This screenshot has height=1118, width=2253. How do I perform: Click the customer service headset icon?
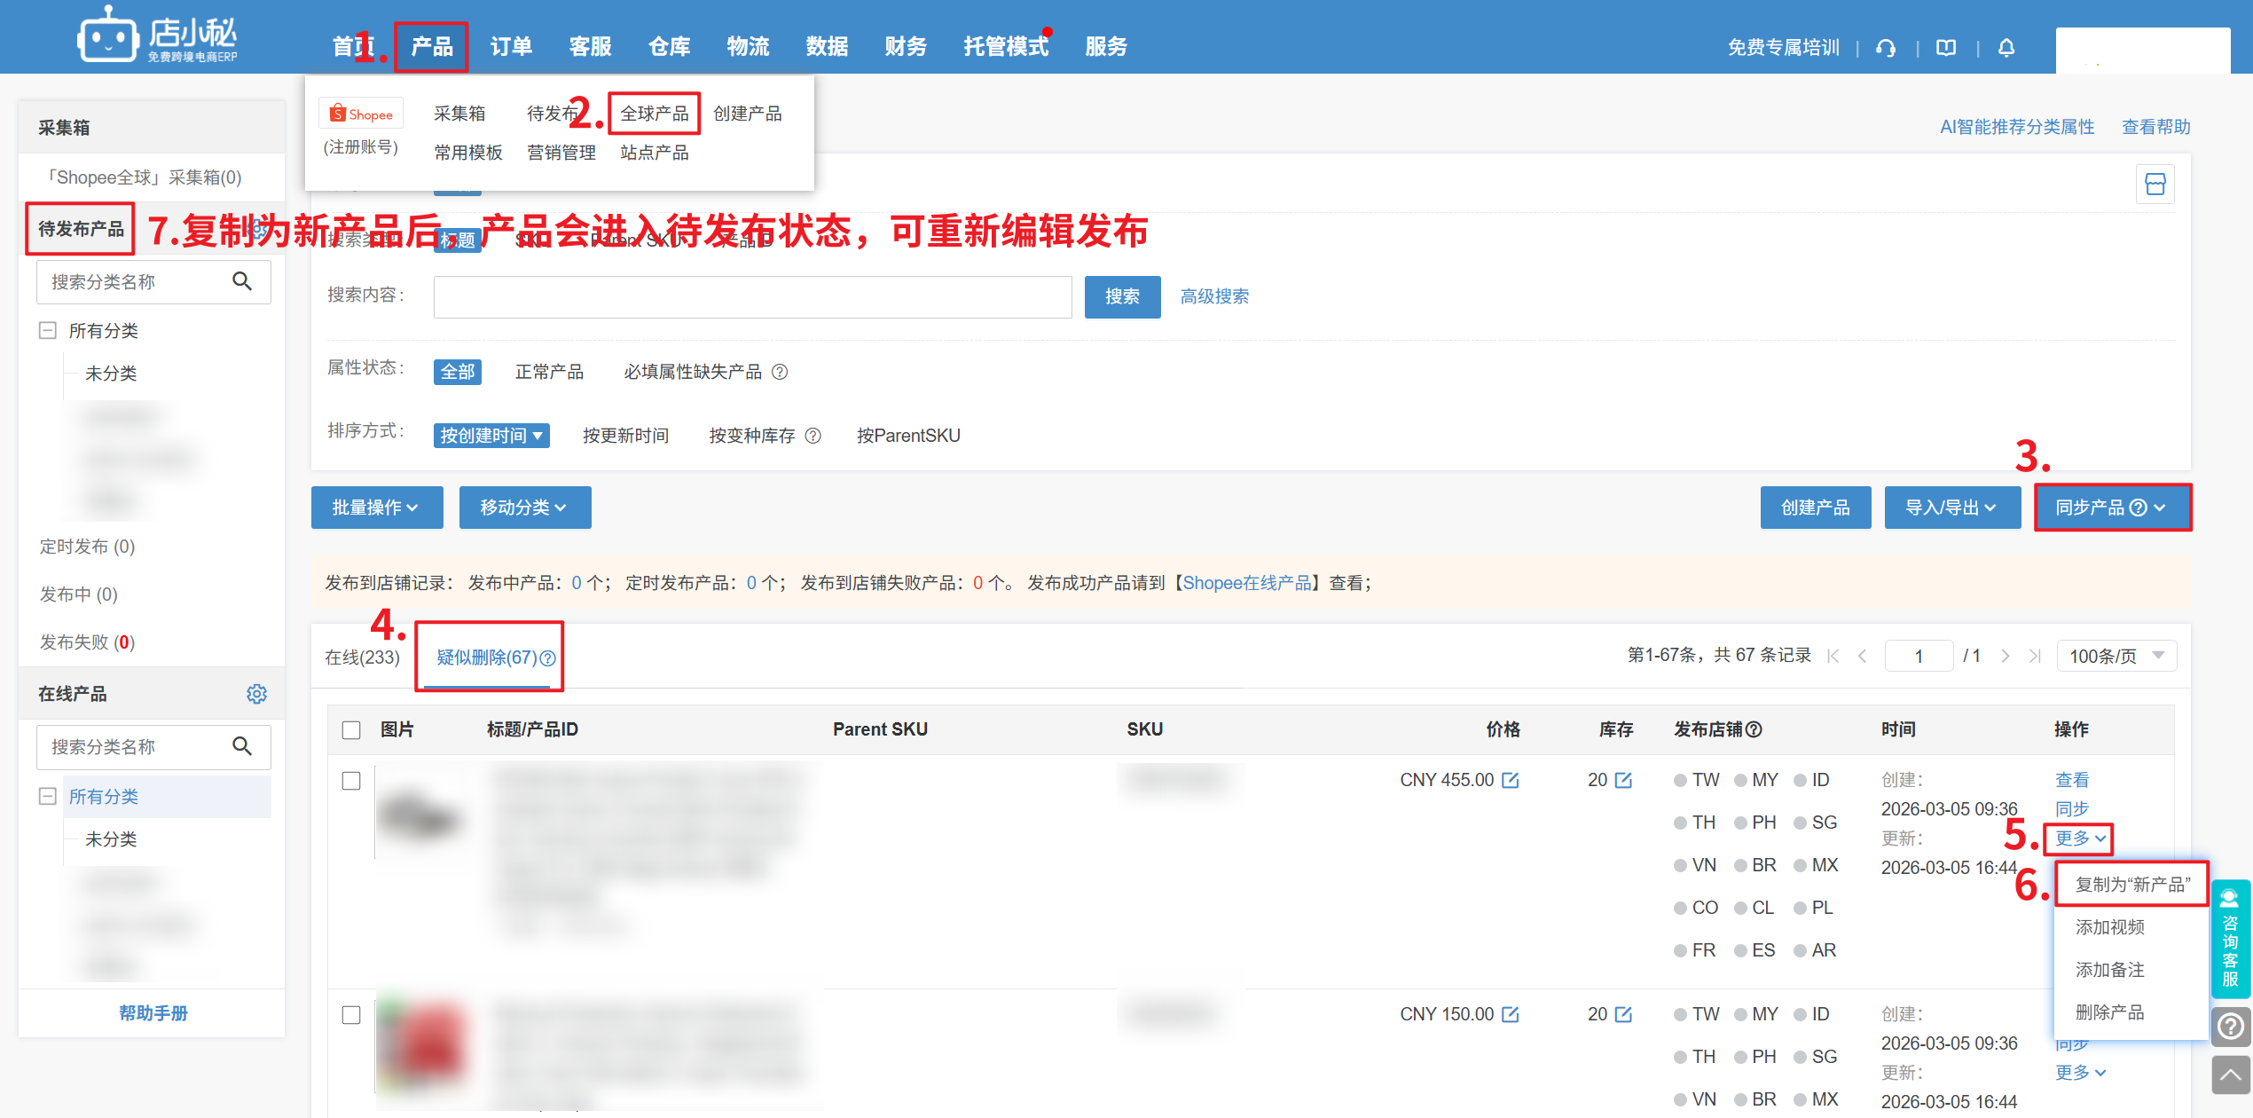coord(1886,48)
